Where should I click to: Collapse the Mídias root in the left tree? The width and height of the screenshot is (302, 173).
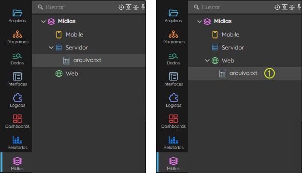(43, 21)
